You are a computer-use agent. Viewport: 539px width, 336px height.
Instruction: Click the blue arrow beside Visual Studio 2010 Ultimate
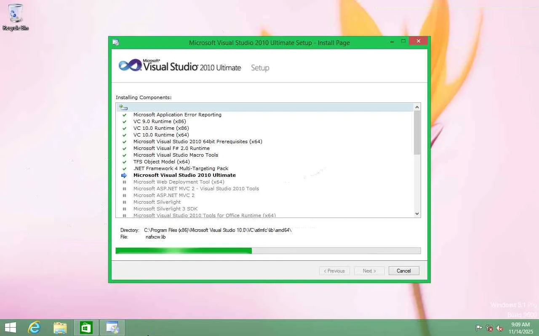point(124,175)
